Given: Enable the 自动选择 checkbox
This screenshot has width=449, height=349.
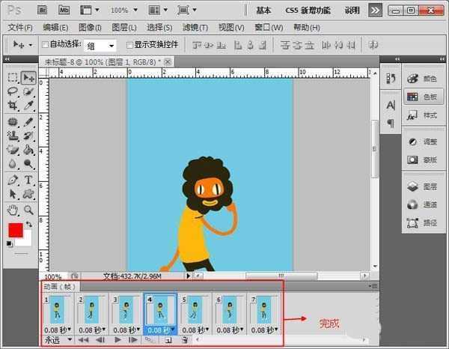Looking at the screenshot, I should (44, 45).
